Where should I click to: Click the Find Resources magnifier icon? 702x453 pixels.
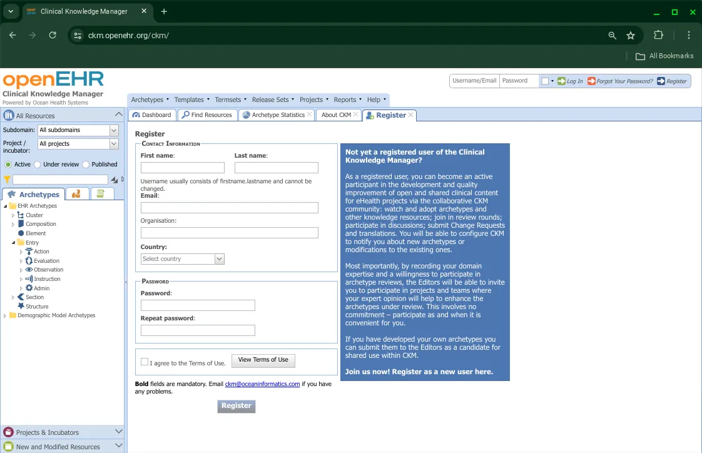click(x=184, y=115)
